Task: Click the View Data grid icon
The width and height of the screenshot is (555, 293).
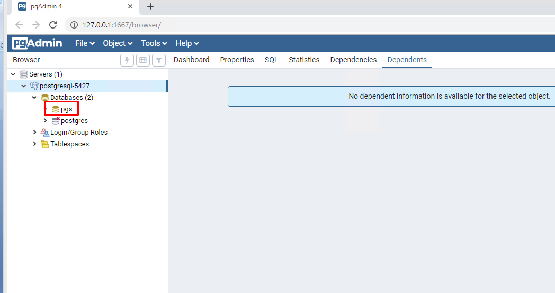Action: pyautogui.click(x=143, y=60)
